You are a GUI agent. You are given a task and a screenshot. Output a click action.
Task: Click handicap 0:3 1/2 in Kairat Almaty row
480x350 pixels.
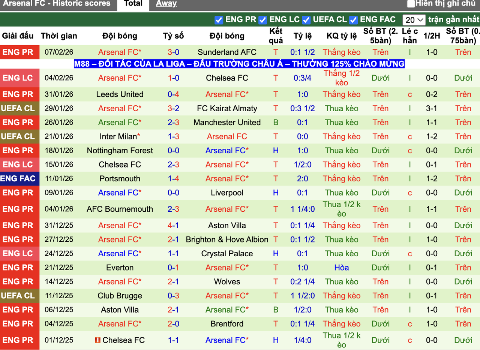[303, 109]
